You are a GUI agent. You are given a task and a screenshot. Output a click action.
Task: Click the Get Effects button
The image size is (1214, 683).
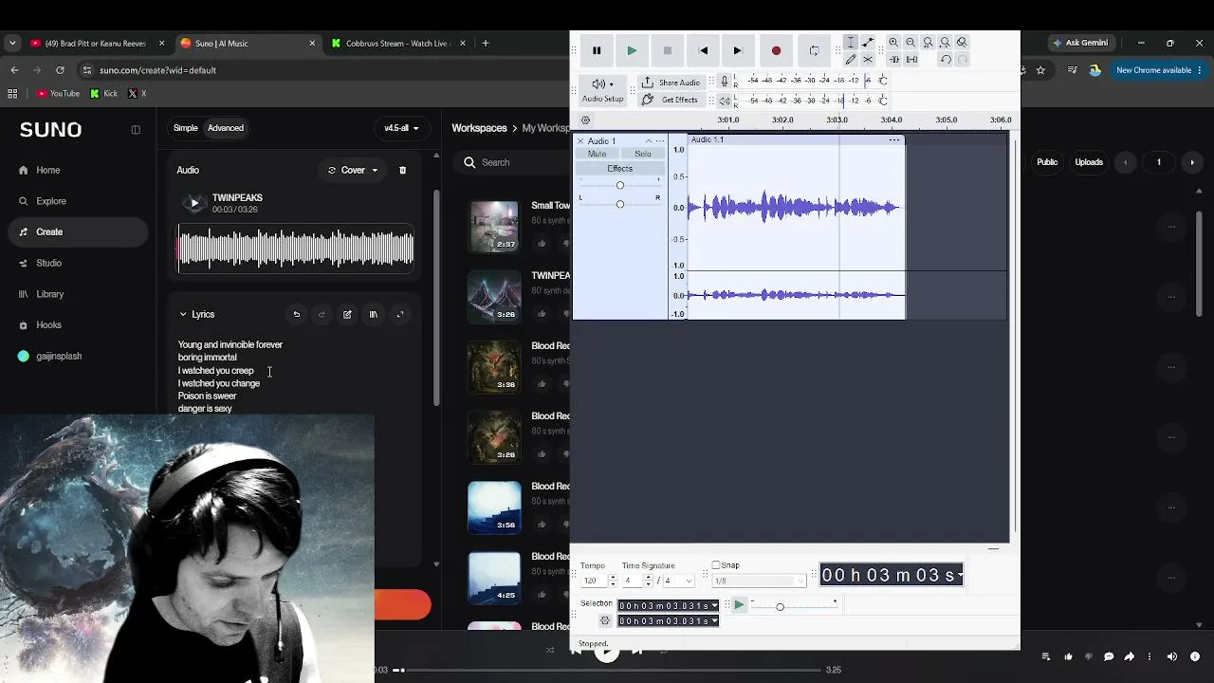pos(671,100)
